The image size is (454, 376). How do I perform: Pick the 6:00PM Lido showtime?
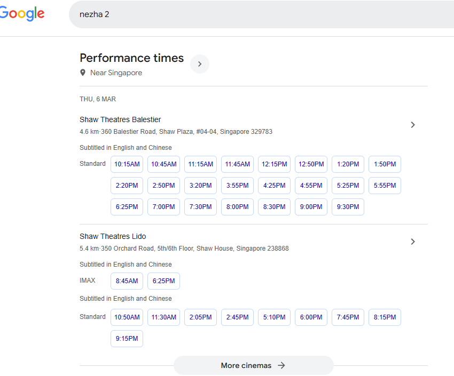[x=311, y=317]
